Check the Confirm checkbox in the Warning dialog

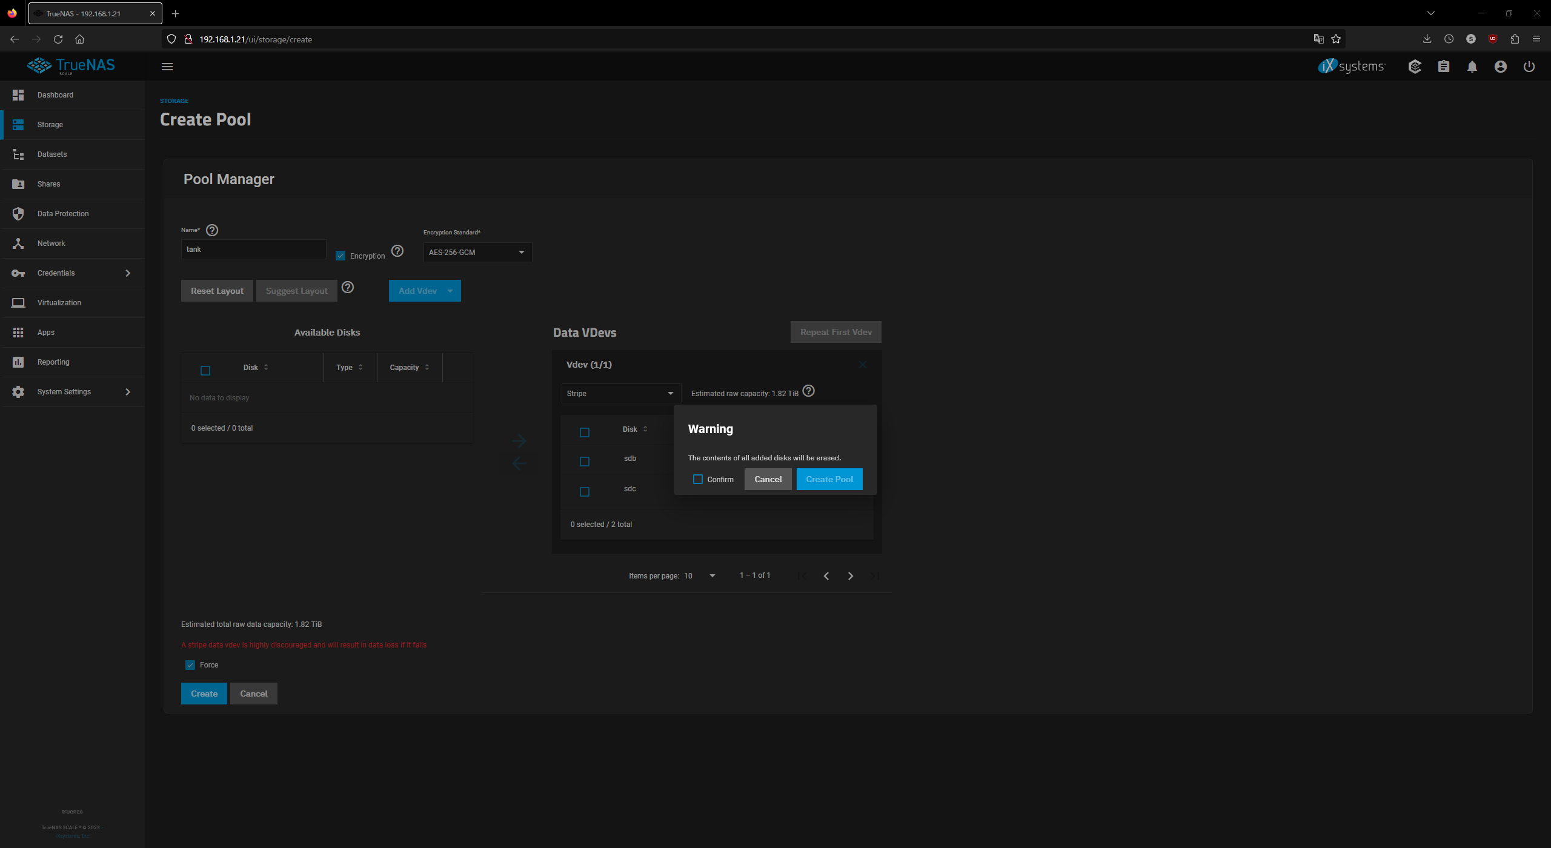point(698,479)
